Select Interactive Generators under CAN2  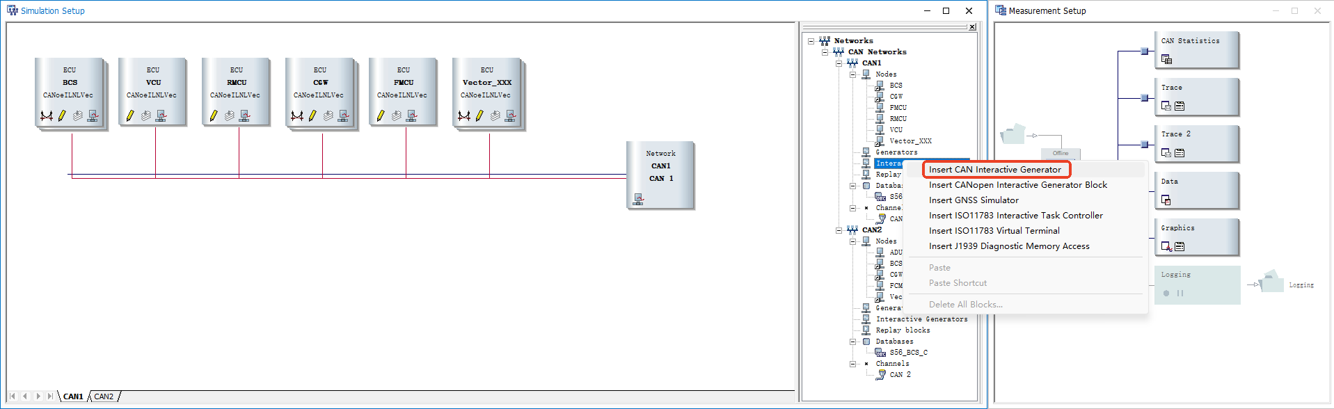(x=921, y=319)
